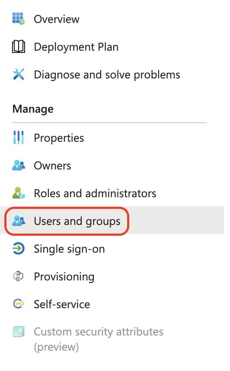
Task: Click the Roles and administrators icon
Action: pos(19,193)
